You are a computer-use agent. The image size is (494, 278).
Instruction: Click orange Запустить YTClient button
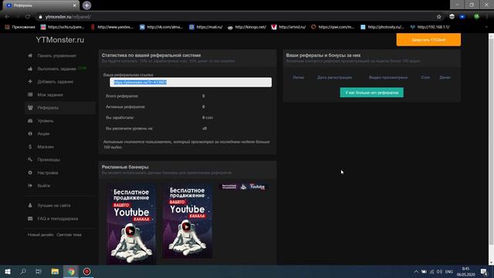coord(428,39)
